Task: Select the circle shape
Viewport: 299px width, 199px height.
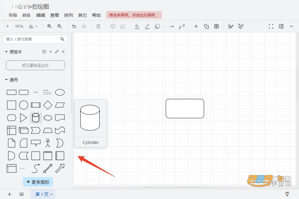Action: click(x=23, y=105)
